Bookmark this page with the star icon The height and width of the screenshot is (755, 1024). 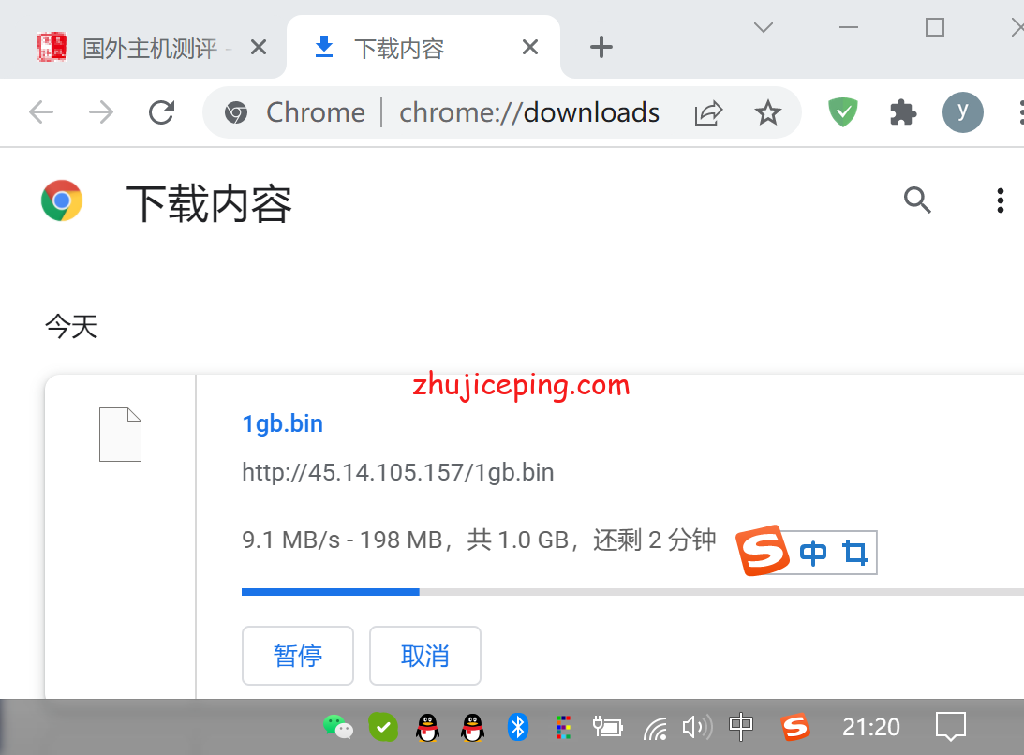(768, 113)
